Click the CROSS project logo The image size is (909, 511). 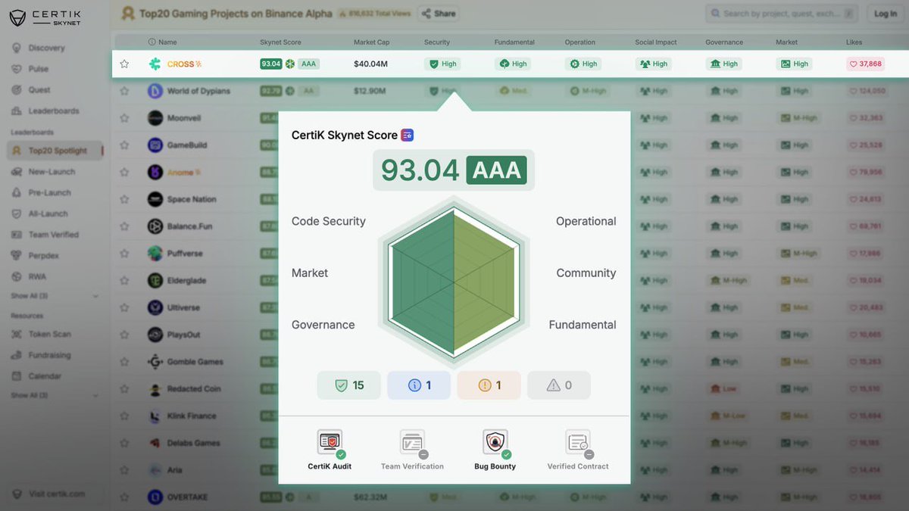155,64
